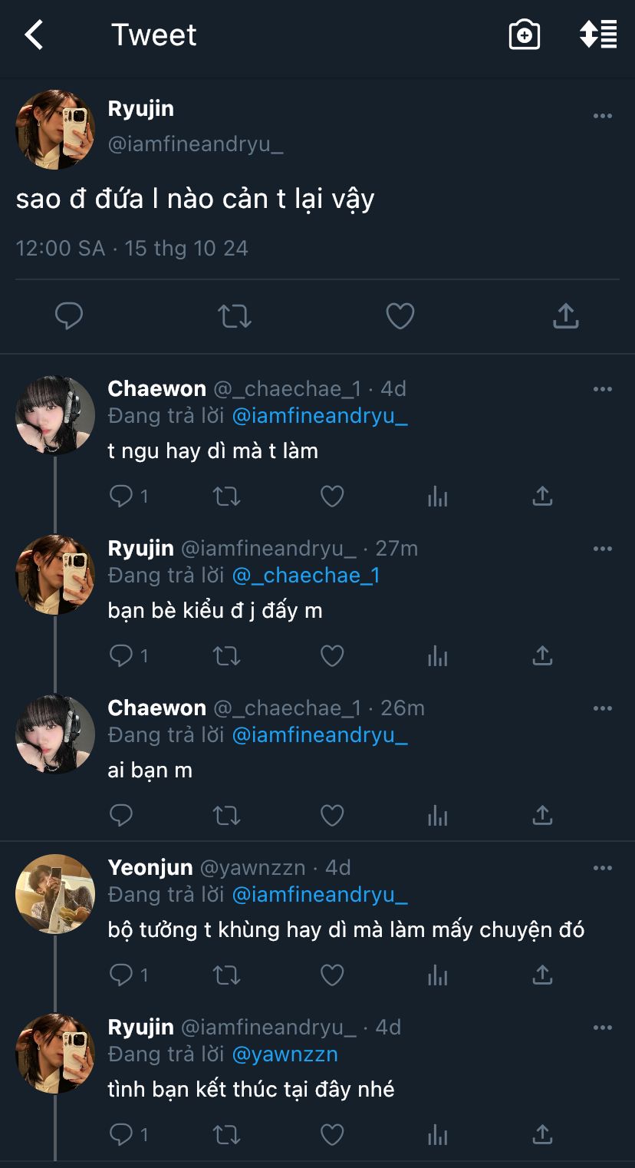The width and height of the screenshot is (635, 1168).
Task: Like Yeonjun's reply tweet
Action: click(331, 975)
